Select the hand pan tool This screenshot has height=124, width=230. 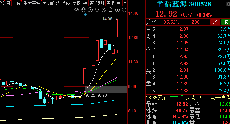coord(83,10)
